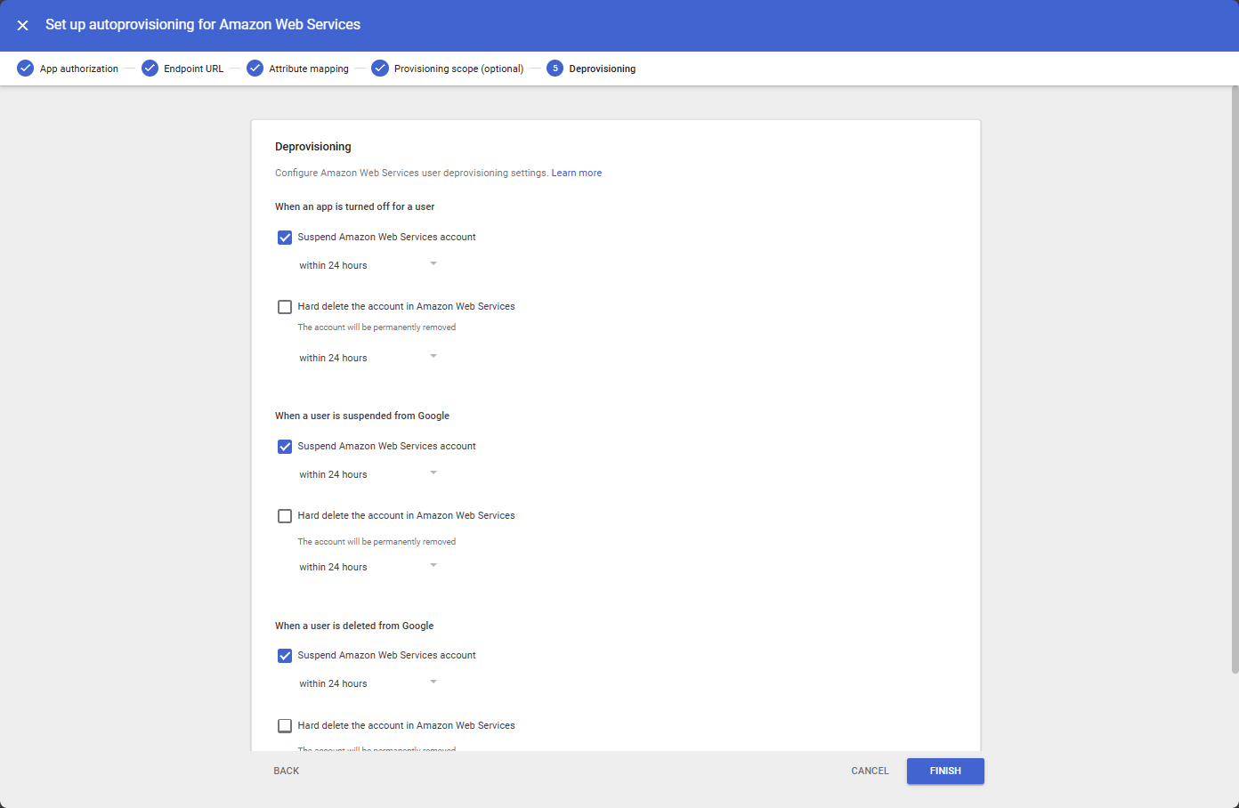Click the step 5 number badge
Viewport: 1239px width, 808px height.
point(555,69)
